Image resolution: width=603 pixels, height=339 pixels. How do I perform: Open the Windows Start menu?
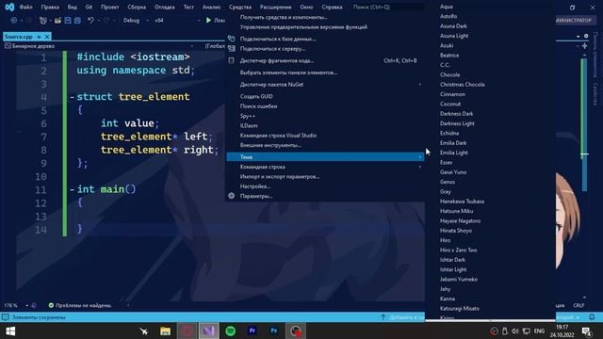[10, 331]
